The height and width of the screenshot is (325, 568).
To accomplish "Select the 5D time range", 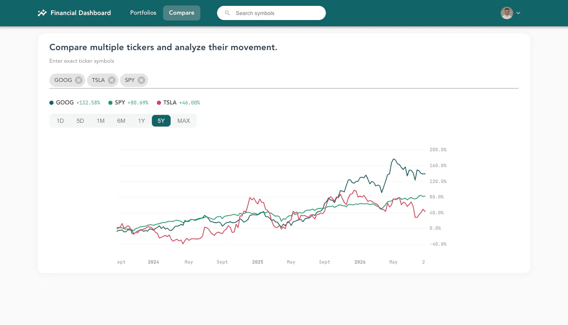I will [80, 121].
